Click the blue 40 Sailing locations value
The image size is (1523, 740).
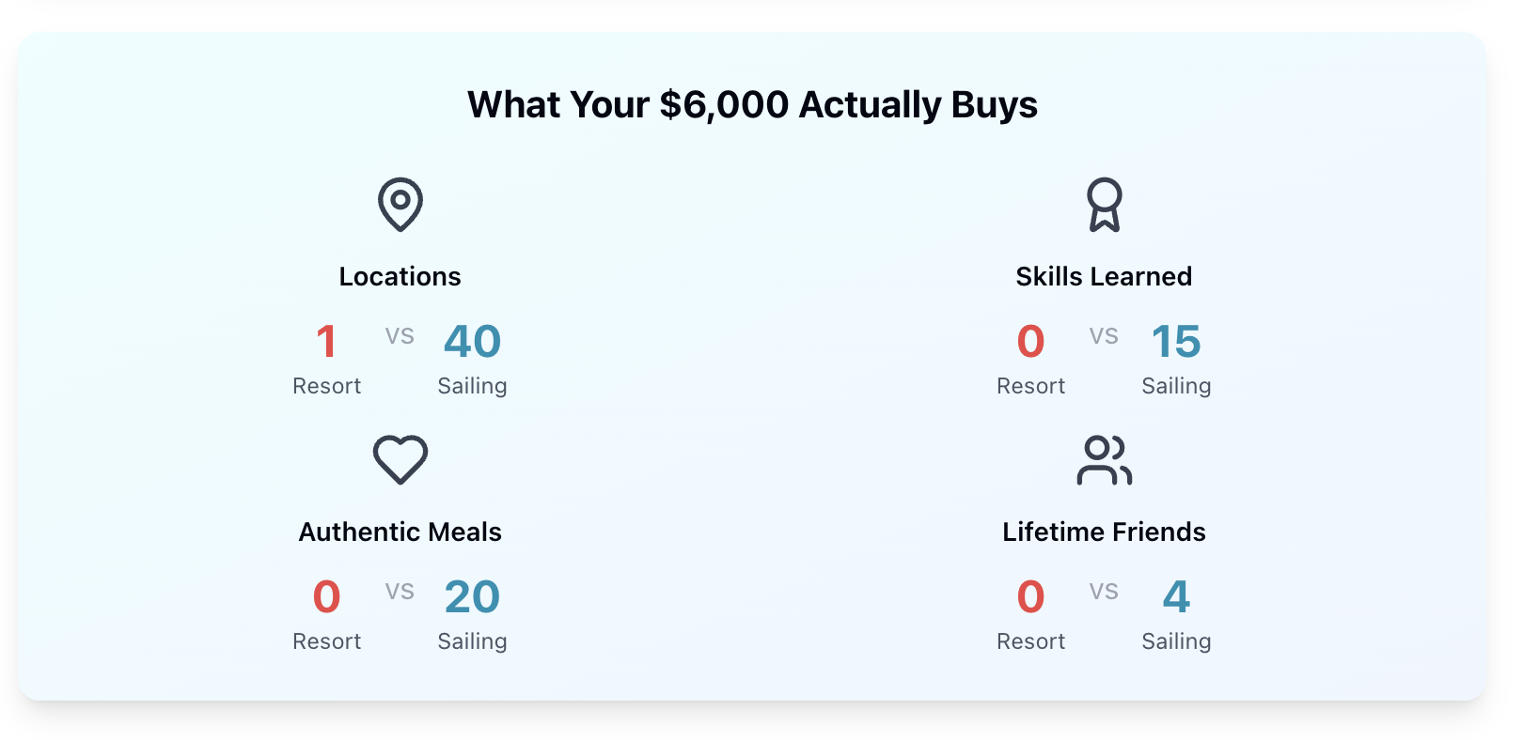(x=472, y=341)
